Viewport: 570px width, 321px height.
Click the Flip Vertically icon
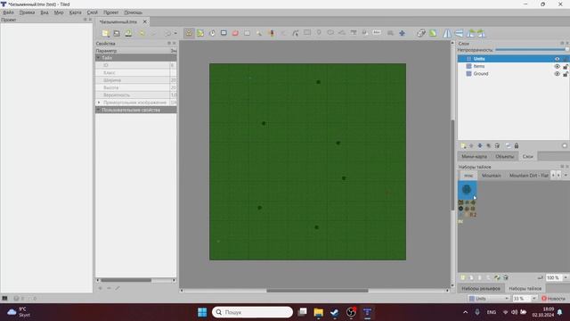click(x=460, y=33)
